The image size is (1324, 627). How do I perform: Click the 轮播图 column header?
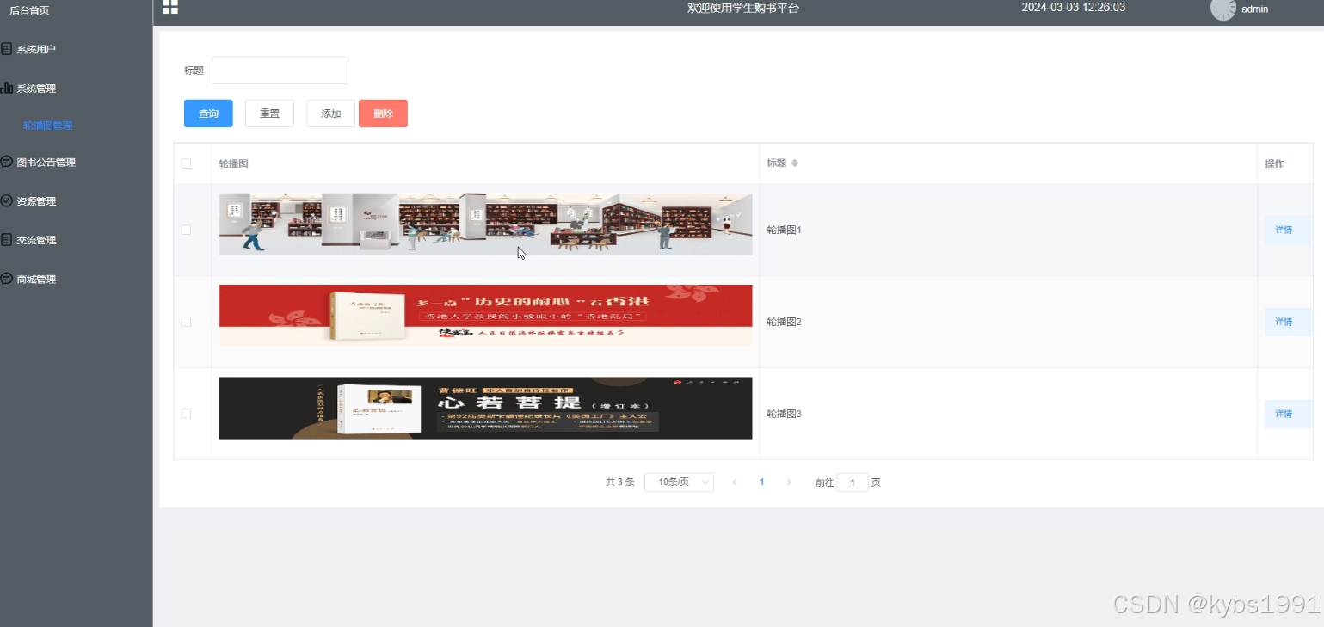485,163
